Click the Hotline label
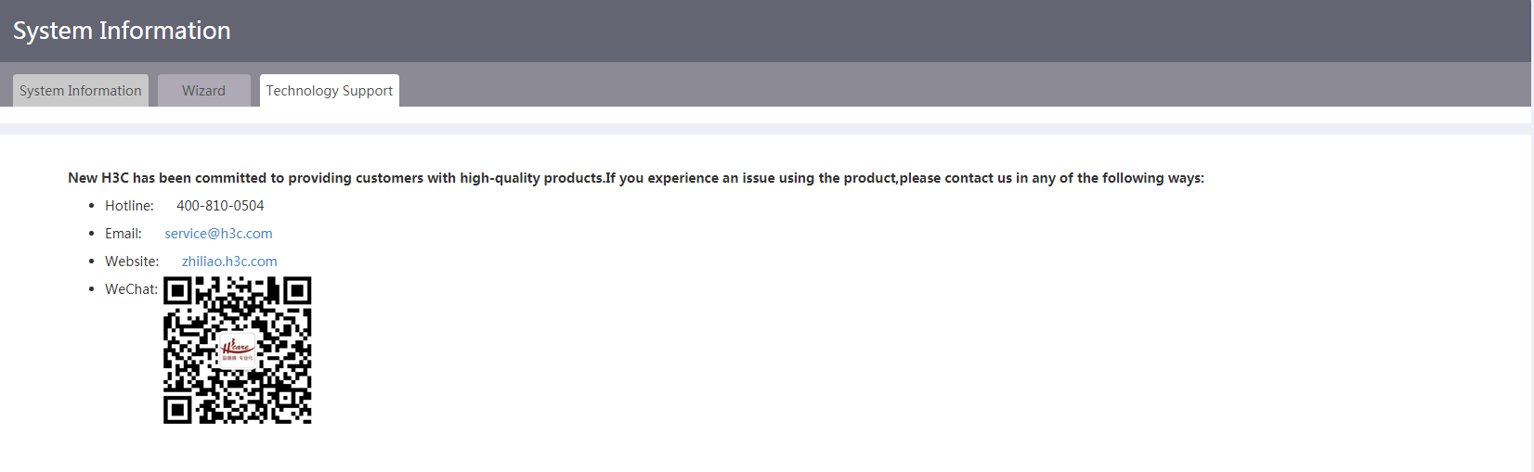The height and width of the screenshot is (472, 1534). 129,206
